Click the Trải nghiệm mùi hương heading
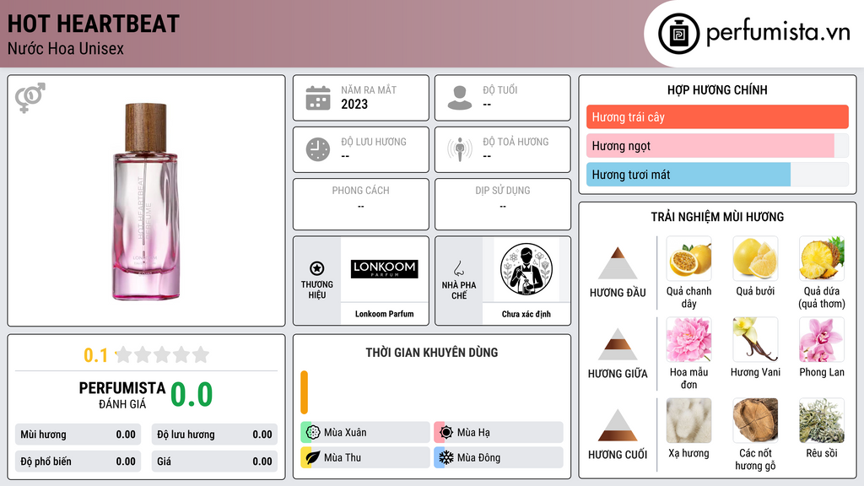The width and height of the screenshot is (864, 486). 717,217
